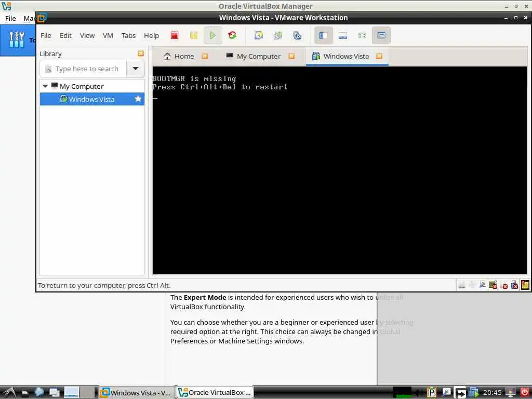Open the View menu

point(87,35)
